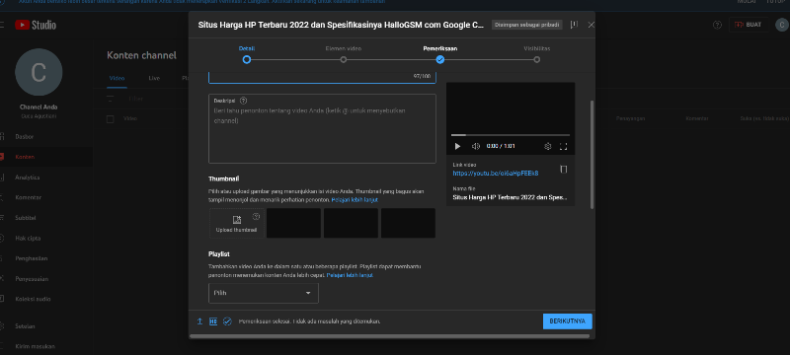Open Konten in the sidebar
Screen dimensions: 790x355
coord(25,157)
